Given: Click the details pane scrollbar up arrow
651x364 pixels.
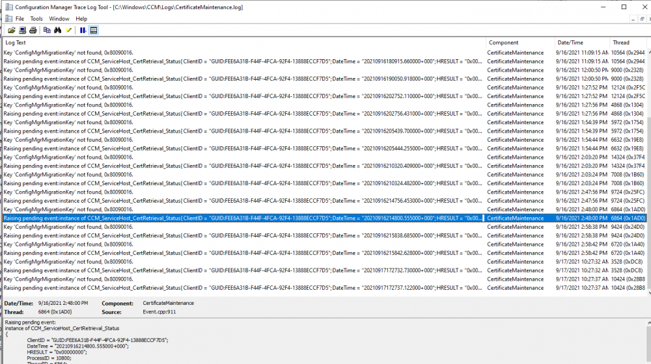Looking at the screenshot, I should point(648,323).
